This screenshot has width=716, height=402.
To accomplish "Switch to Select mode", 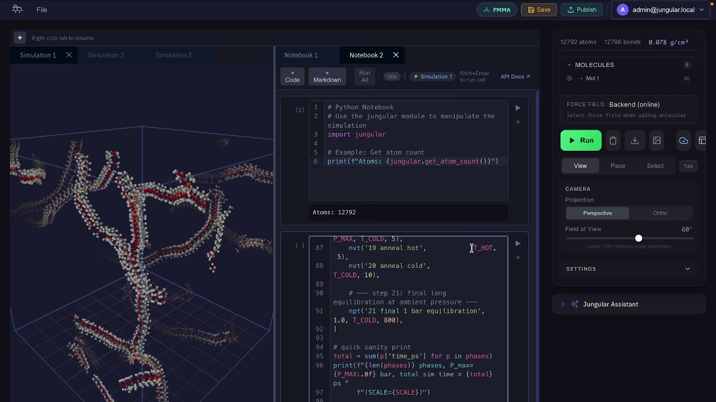I will click(655, 166).
